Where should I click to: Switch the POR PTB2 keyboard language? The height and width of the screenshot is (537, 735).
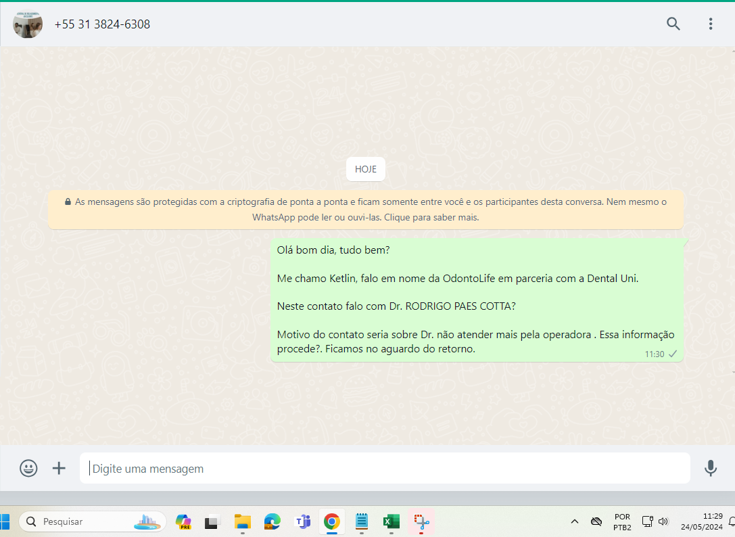622,521
